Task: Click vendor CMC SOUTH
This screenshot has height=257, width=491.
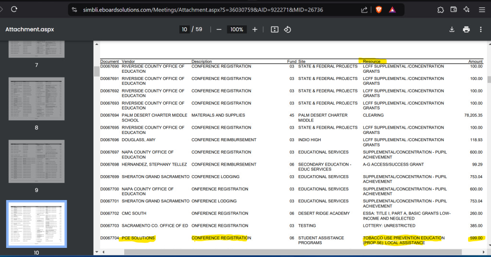Action: point(134,213)
